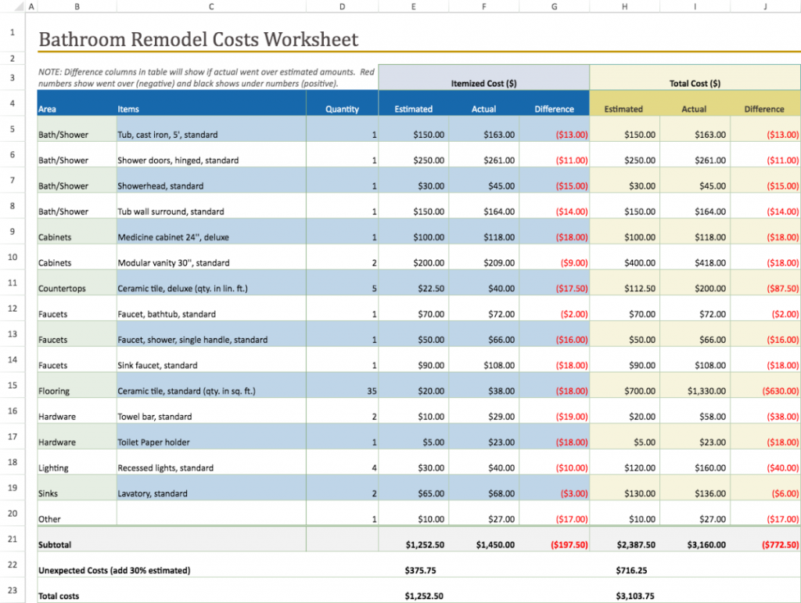
Task: Click the Itemized Cost ($) header cell
Action: click(483, 83)
